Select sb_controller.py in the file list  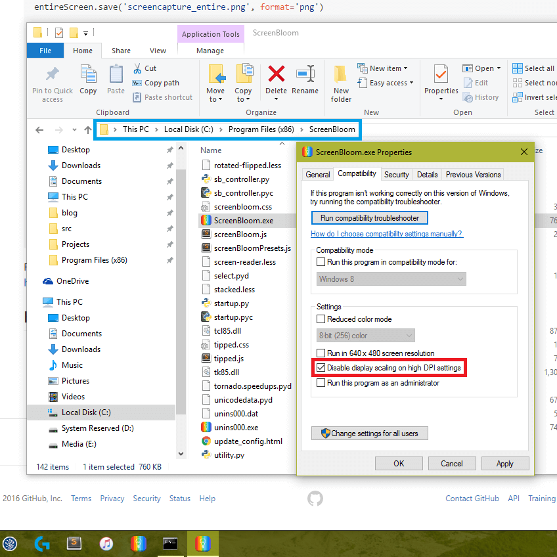pyautogui.click(x=242, y=179)
